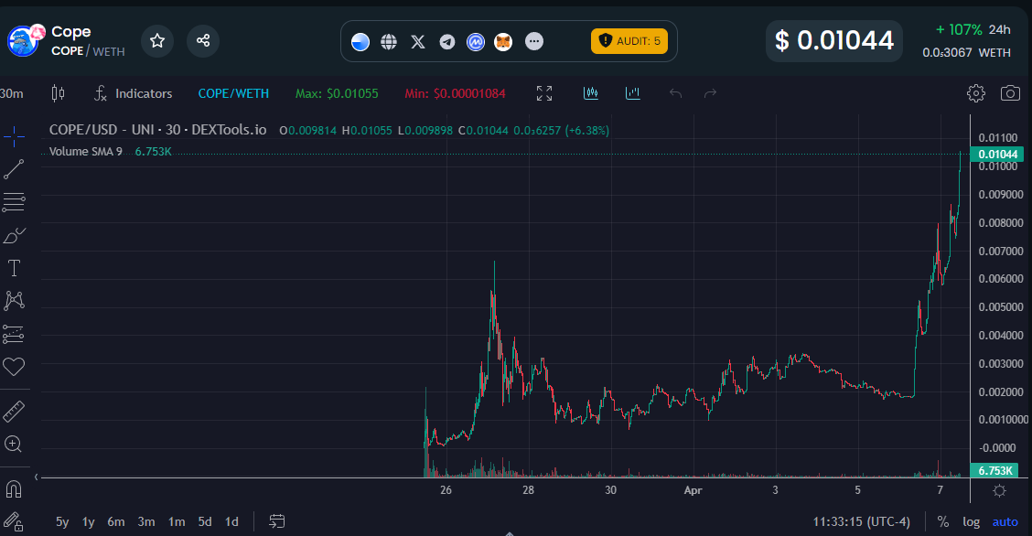Select the ruler measure tool
The image size is (1032, 536).
pos(14,412)
